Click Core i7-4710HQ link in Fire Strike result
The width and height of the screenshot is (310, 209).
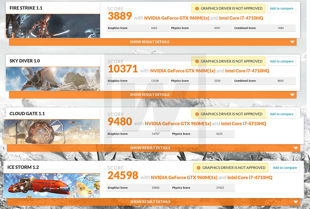pyautogui.click(x=241, y=18)
